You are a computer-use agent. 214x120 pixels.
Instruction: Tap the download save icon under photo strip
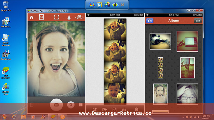click(124, 109)
